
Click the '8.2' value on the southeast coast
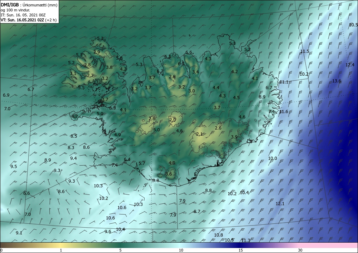[220, 161]
